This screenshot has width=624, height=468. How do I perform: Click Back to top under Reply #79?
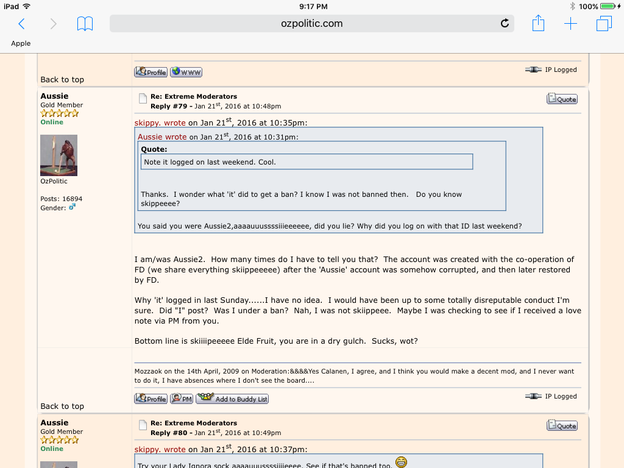pos(62,406)
